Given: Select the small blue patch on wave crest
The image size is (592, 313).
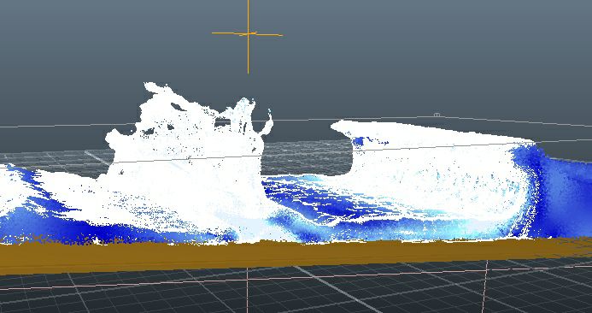Looking at the screenshot, I should click(359, 141).
